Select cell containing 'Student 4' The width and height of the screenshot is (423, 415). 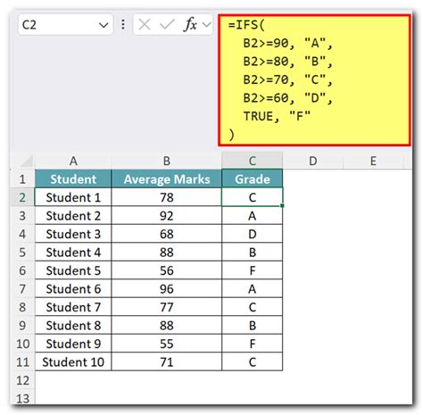[73, 253]
